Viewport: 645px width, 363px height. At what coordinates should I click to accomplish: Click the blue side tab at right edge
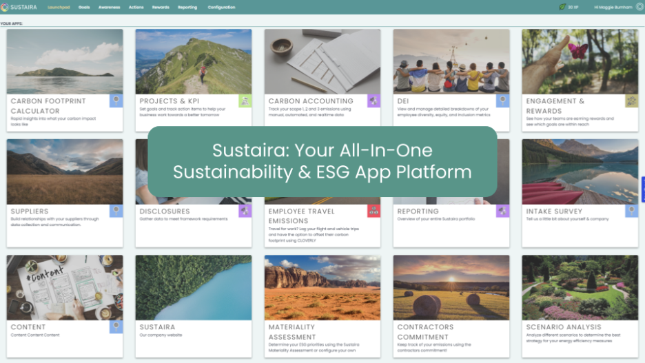tap(643, 189)
